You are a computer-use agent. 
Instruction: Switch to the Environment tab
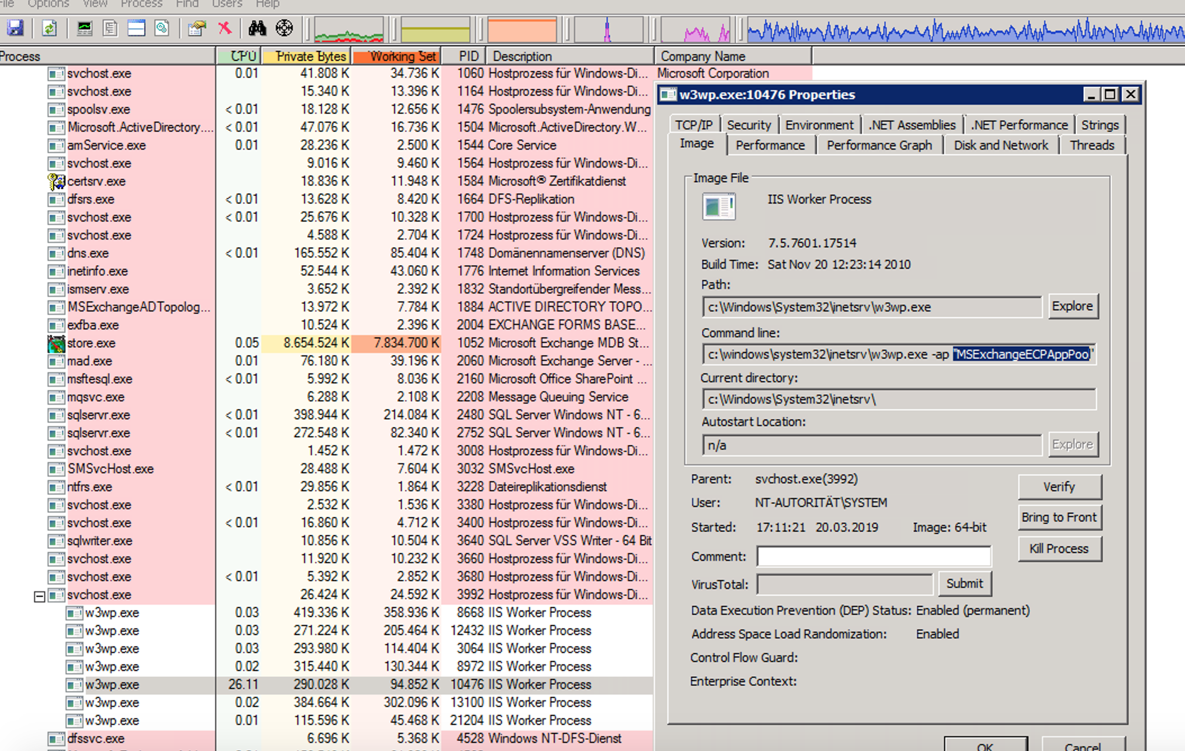click(x=819, y=125)
